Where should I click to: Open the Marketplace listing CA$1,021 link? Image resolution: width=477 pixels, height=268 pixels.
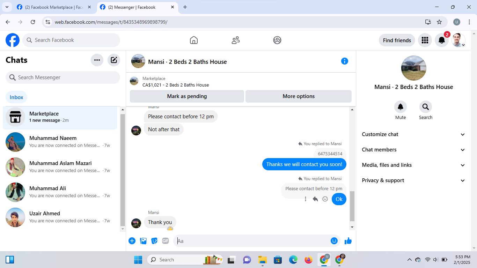pyautogui.click(x=176, y=85)
